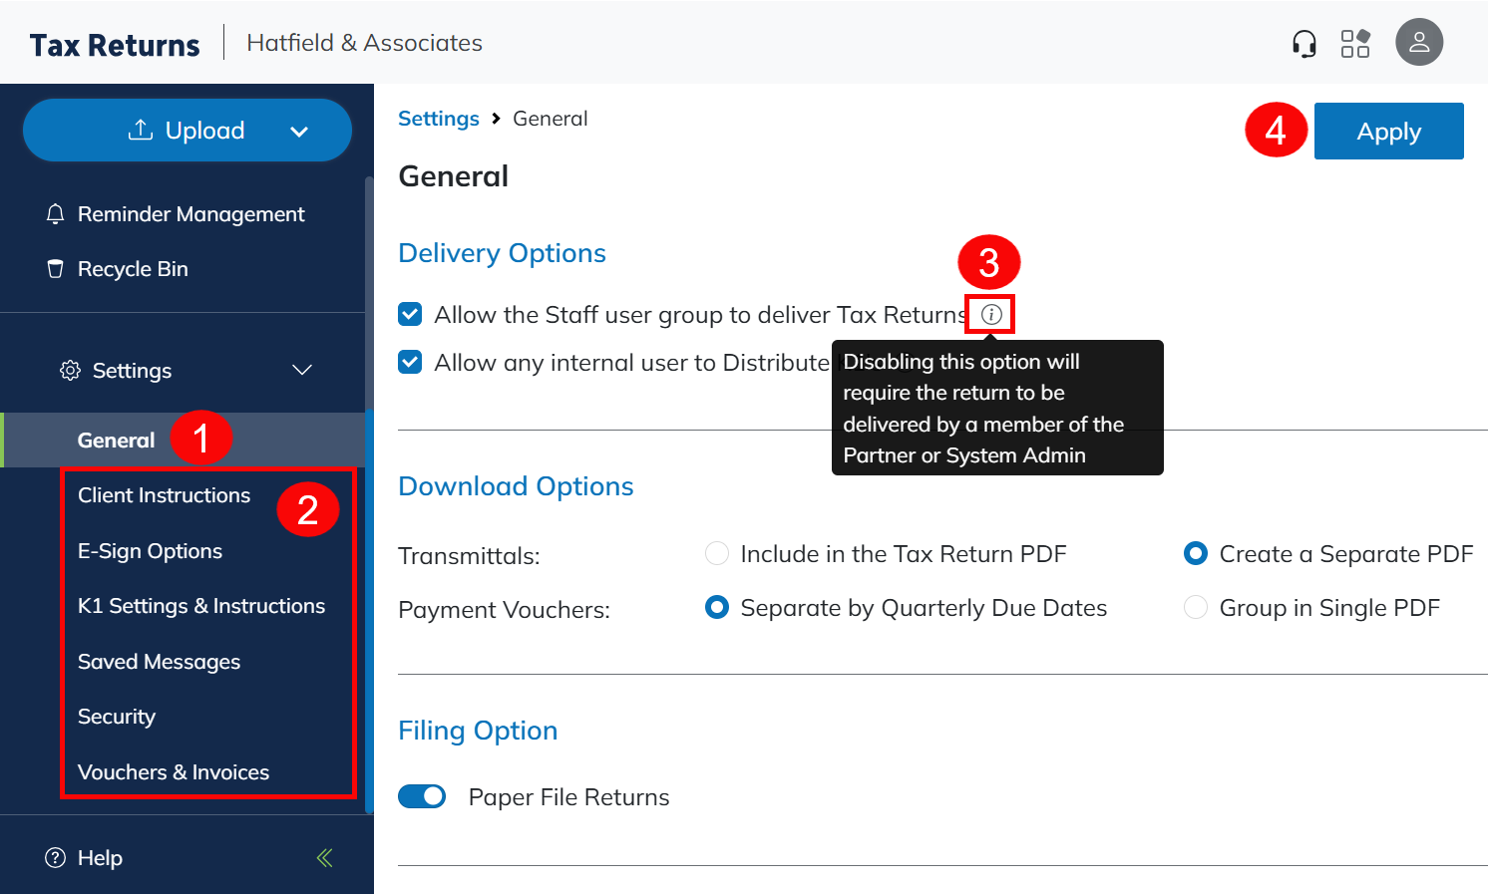The image size is (1488, 894).
Task: Select Group in Single PDF option
Action: point(1195,608)
